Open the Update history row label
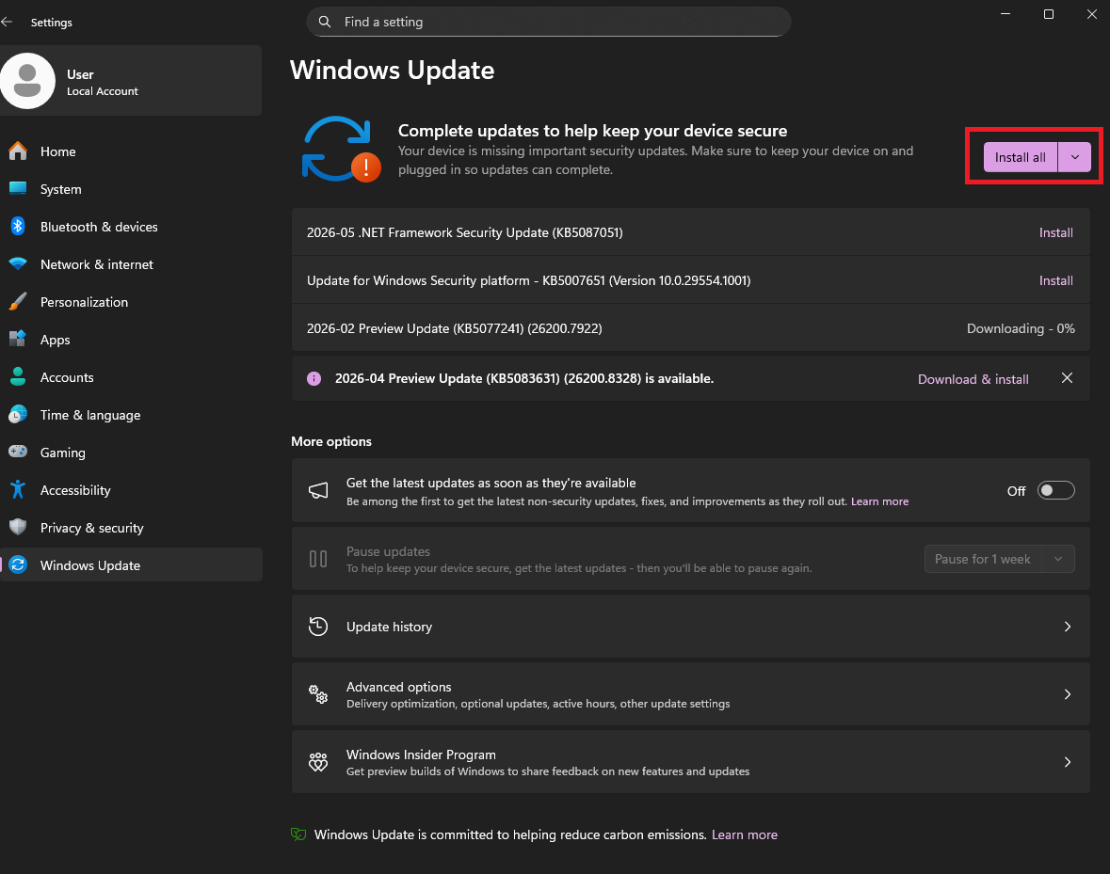 pos(390,627)
